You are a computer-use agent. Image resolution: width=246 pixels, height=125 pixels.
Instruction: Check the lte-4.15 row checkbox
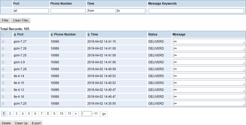[x=3, y=83]
